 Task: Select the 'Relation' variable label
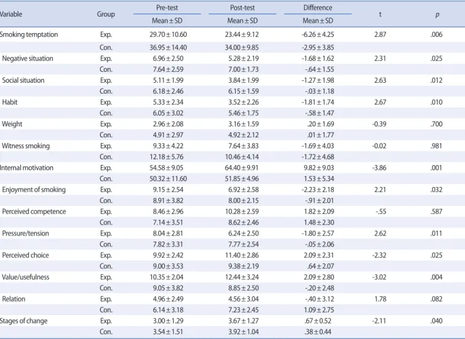click(x=13, y=299)
